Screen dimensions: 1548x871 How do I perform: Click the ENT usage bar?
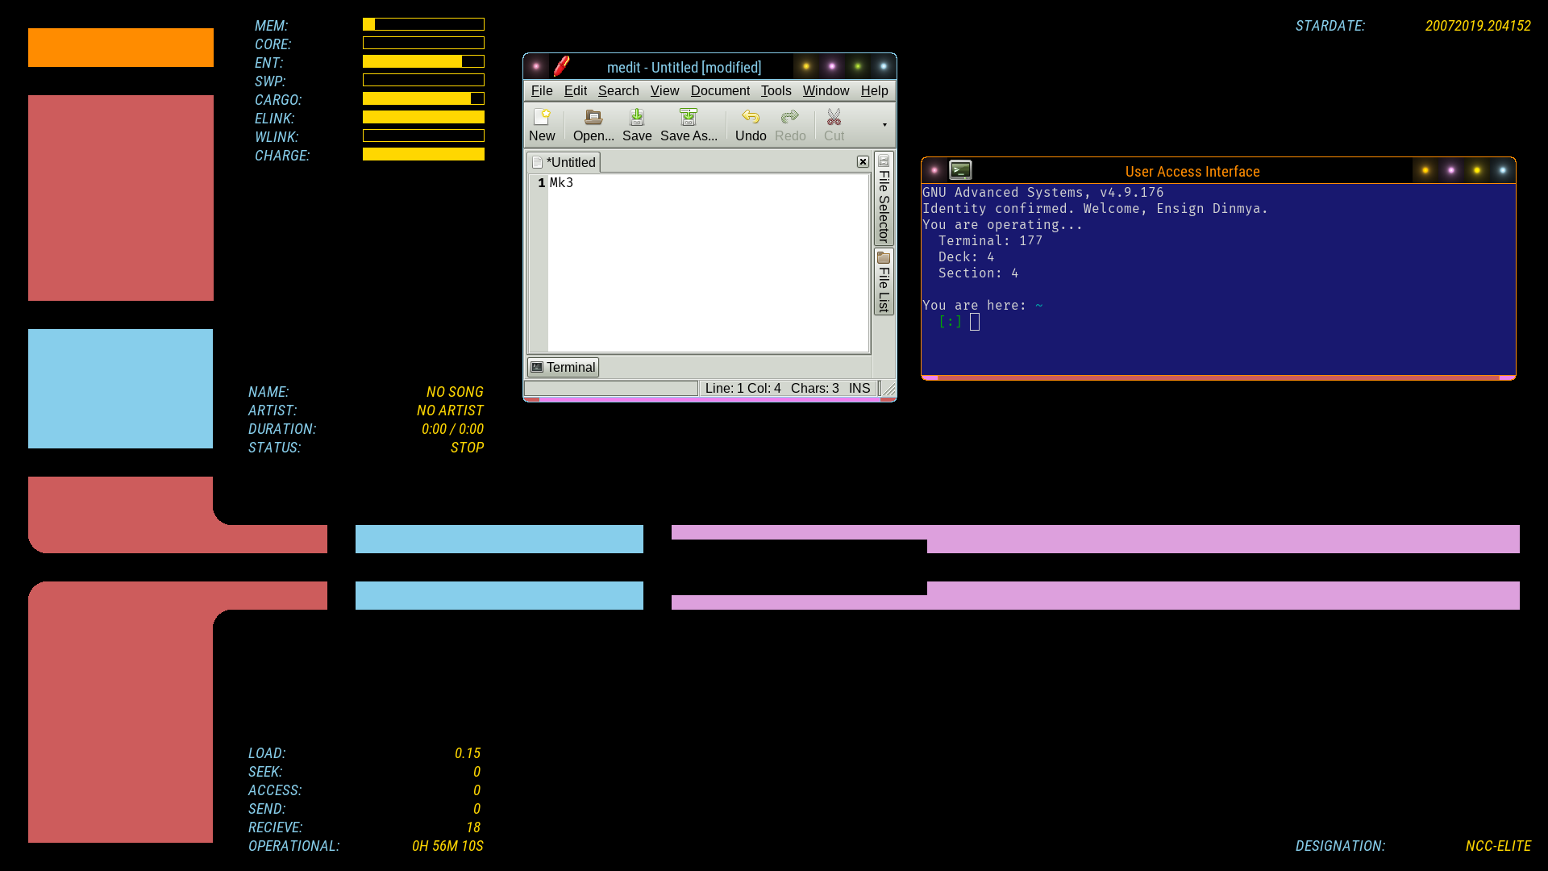423,61
